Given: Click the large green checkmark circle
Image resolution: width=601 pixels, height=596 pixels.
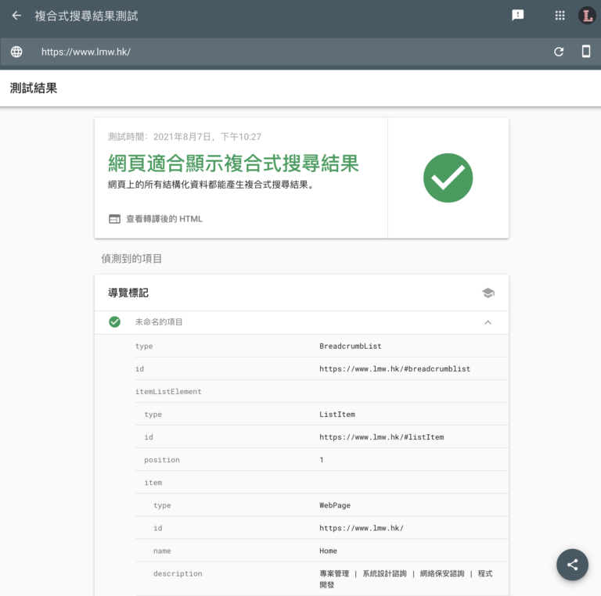Looking at the screenshot, I should pos(448,178).
